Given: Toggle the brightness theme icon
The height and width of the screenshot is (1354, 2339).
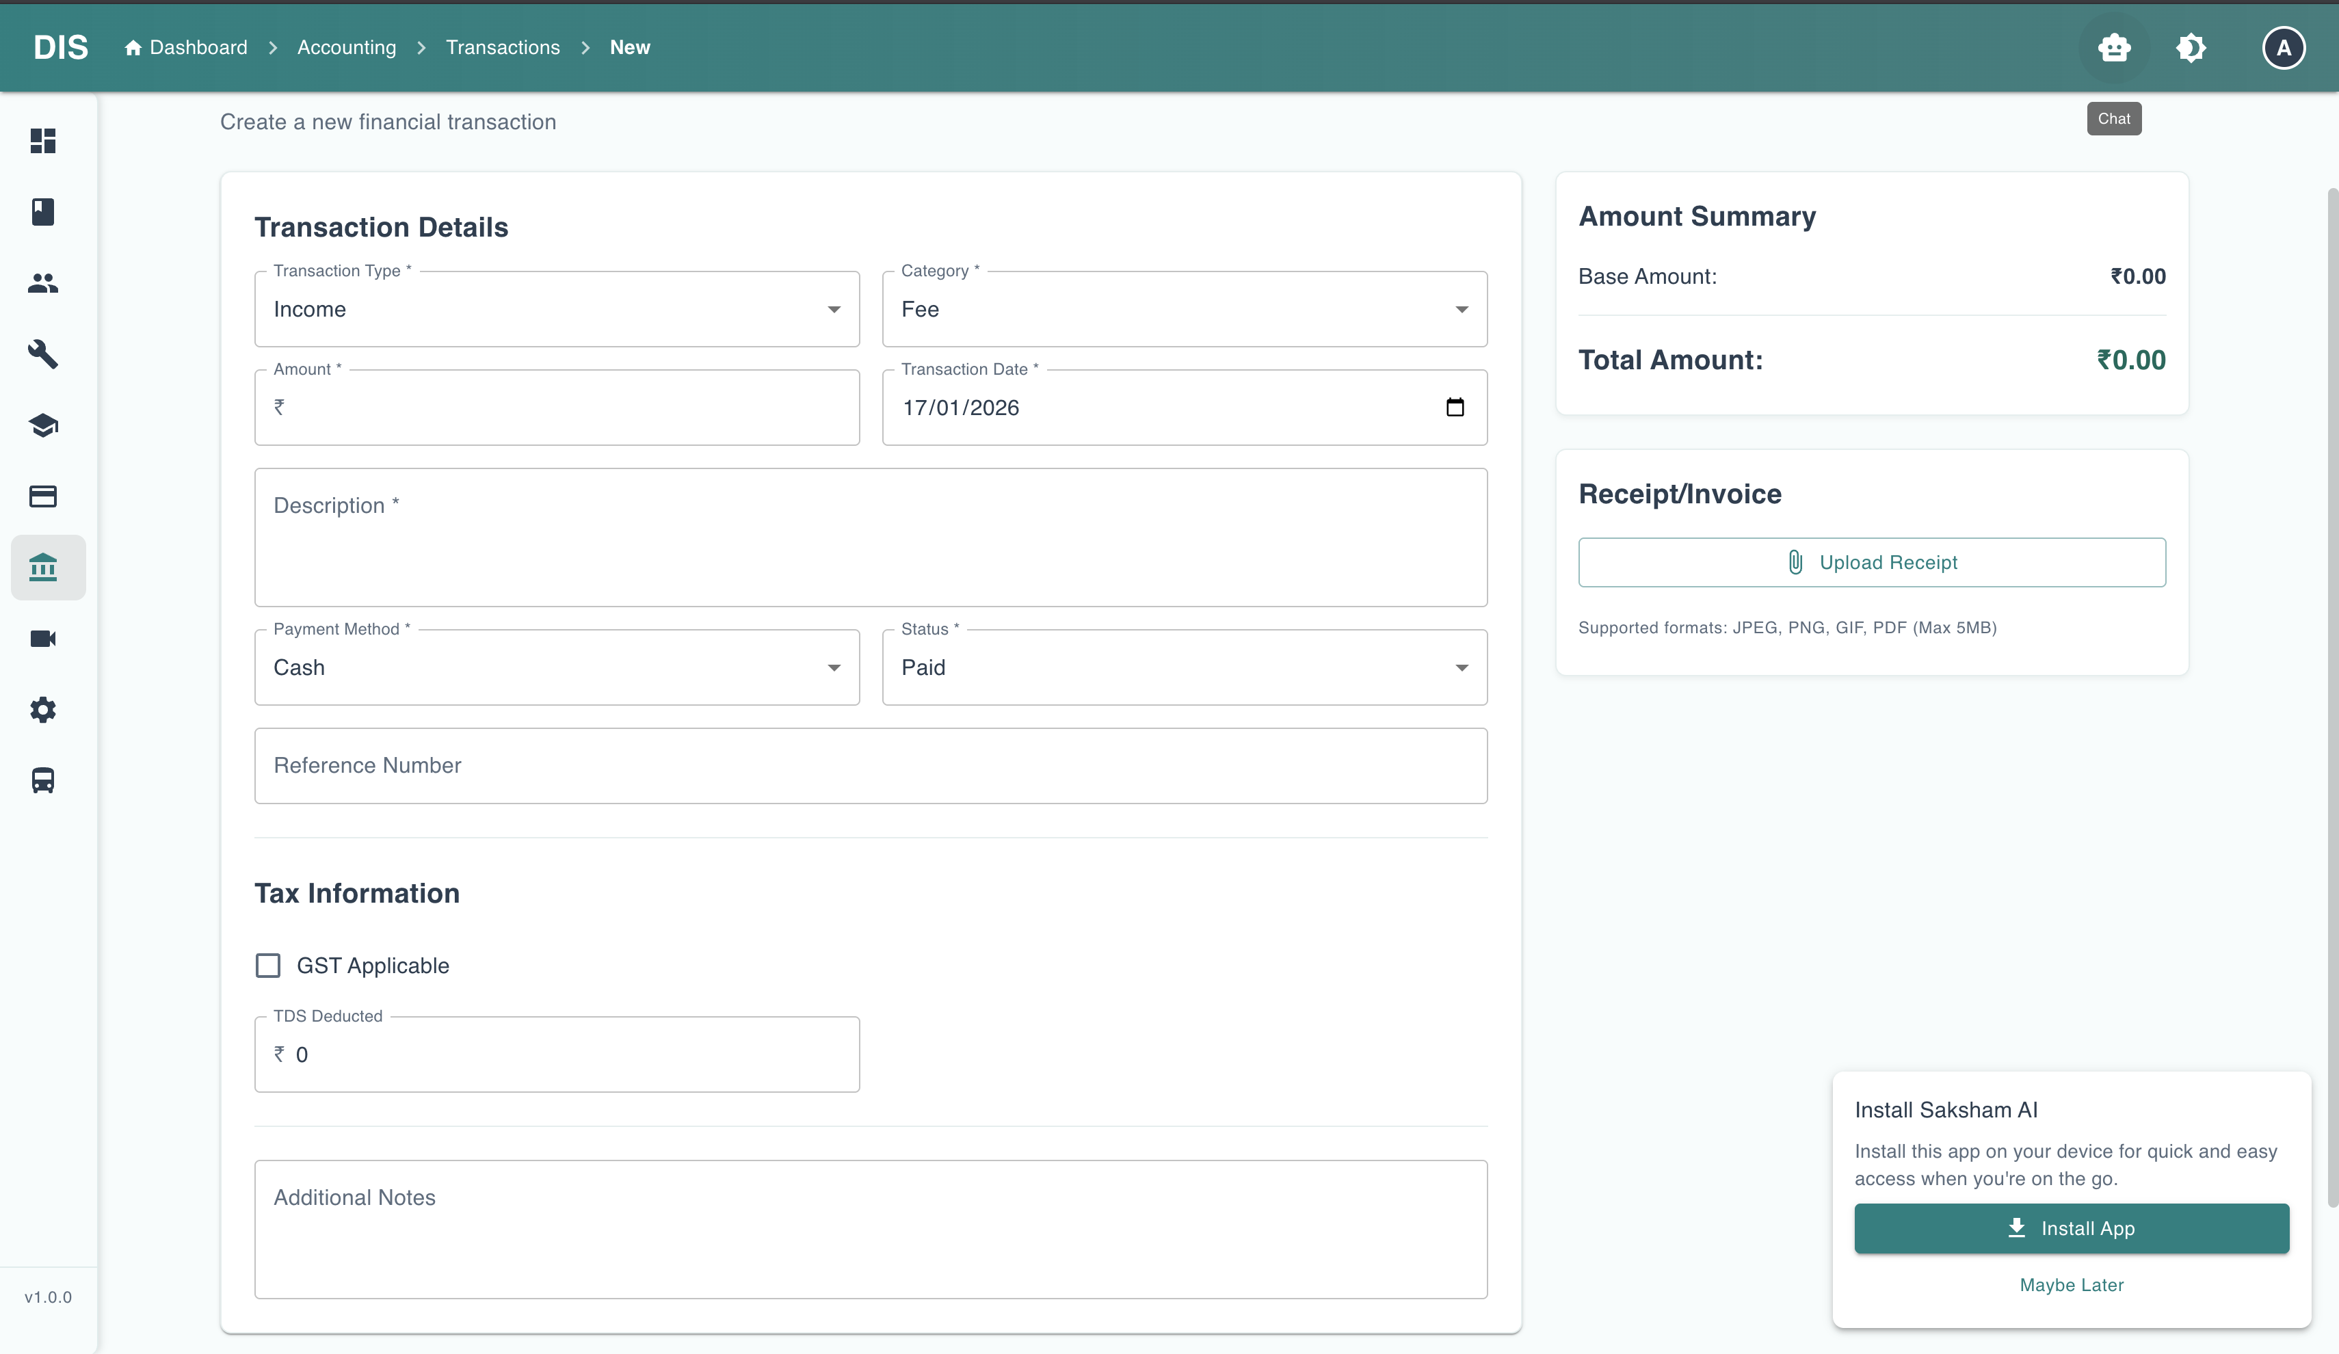Looking at the screenshot, I should tap(2191, 47).
